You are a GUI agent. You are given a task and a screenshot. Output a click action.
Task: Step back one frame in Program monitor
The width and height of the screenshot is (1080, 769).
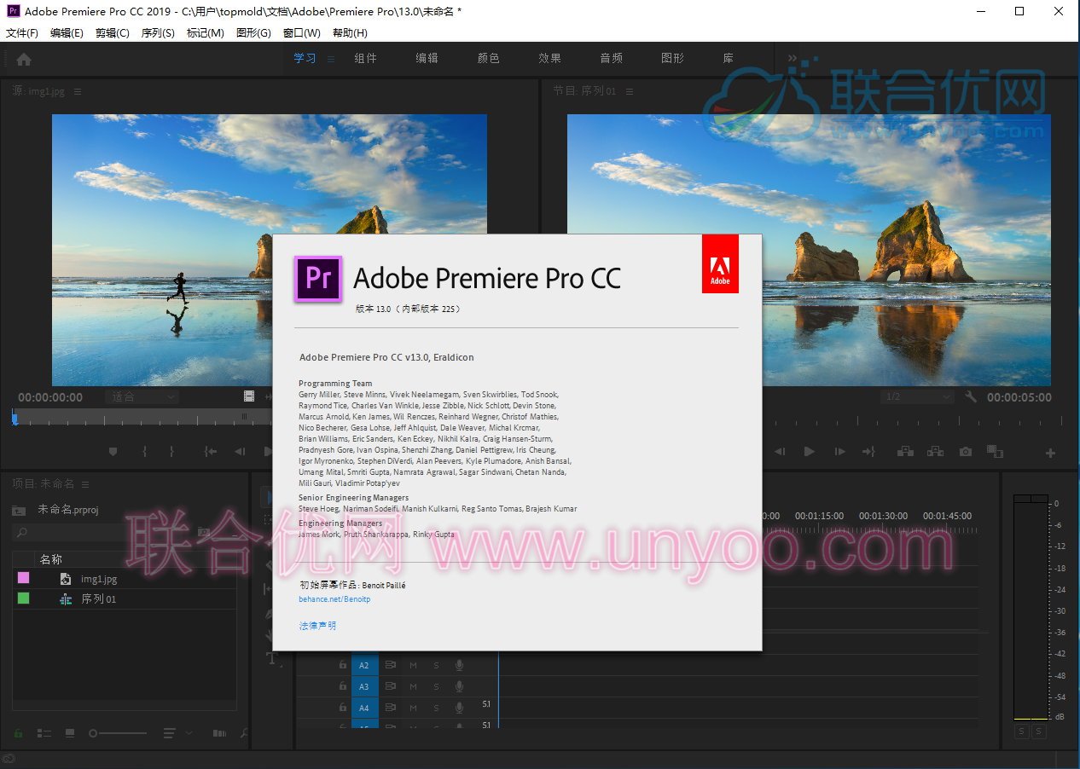click(779, 452)
